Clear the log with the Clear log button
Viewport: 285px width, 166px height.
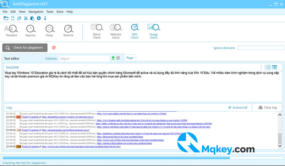pos(267,108)
